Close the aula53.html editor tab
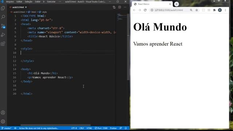 (26, 7)
